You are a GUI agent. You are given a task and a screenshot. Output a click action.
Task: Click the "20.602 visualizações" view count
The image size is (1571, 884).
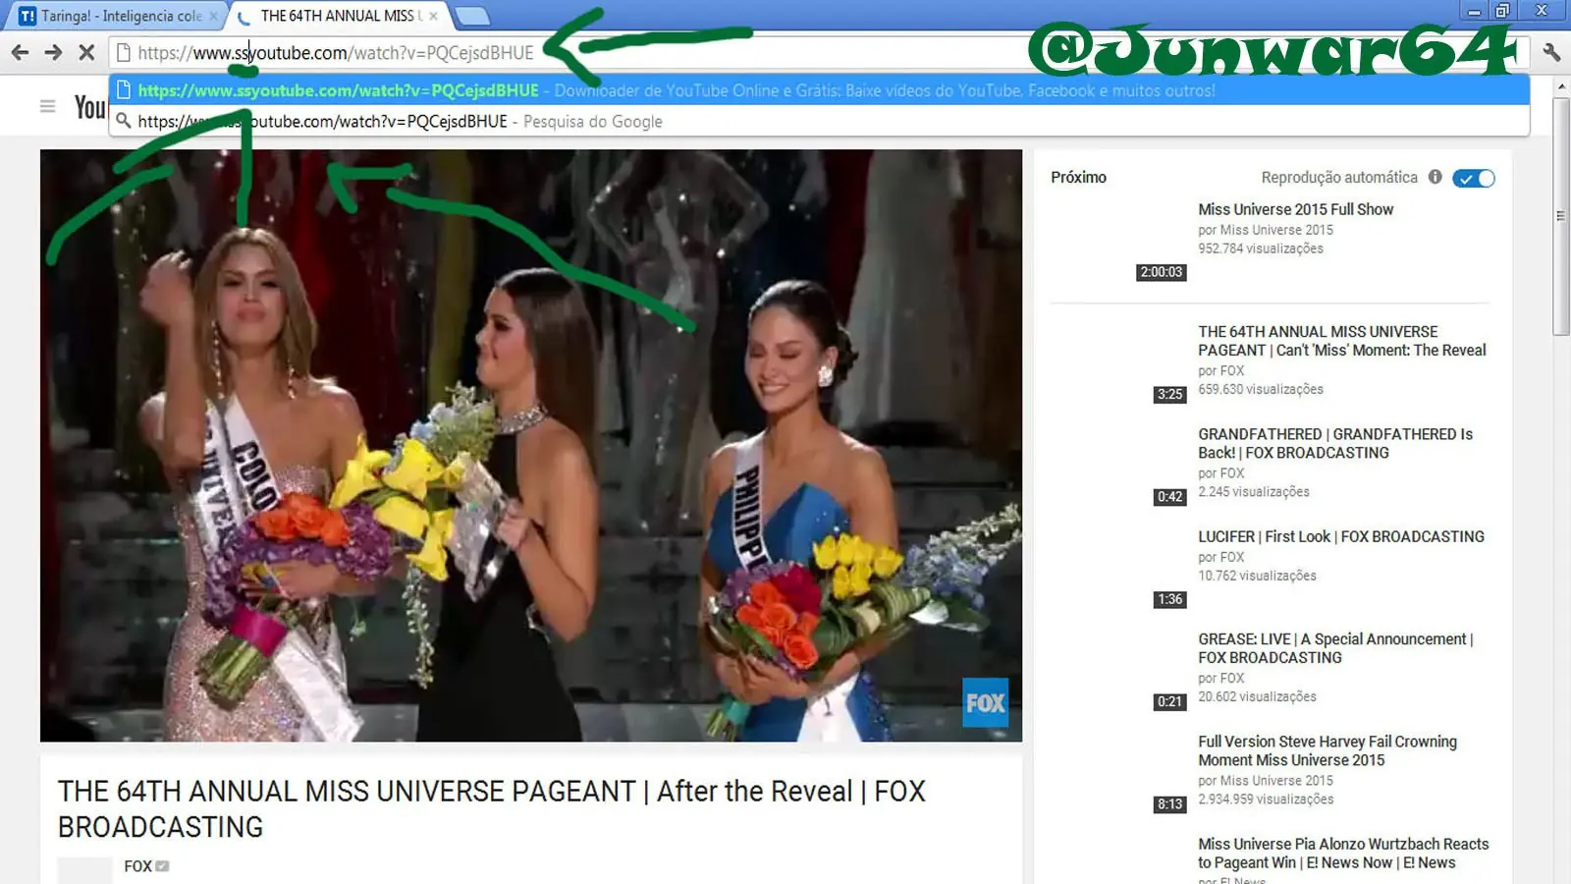click(x=1257, y=696)
